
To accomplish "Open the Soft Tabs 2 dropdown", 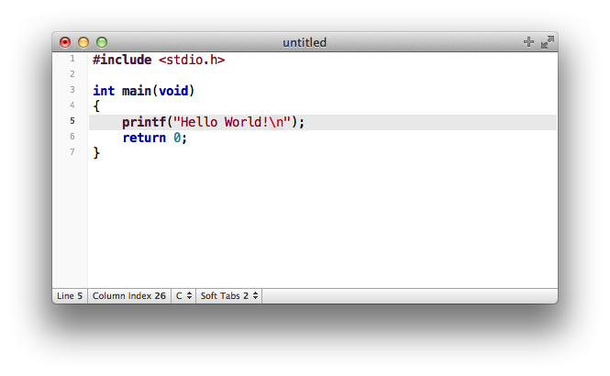I will pos(229,296).
